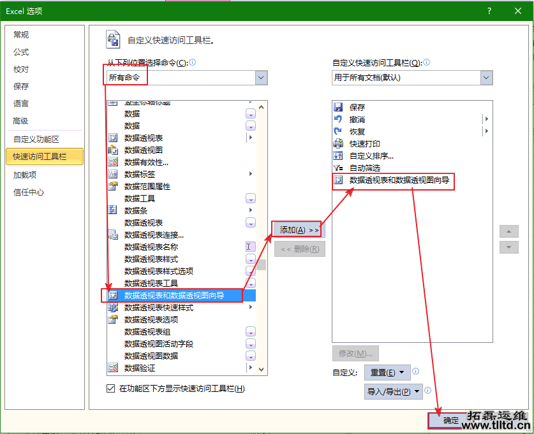Image resolution: width=534 pixels, height=434 pixels.
Task: Click the Quick Print (快速打印) icon
Action: [x=338, y=143]
